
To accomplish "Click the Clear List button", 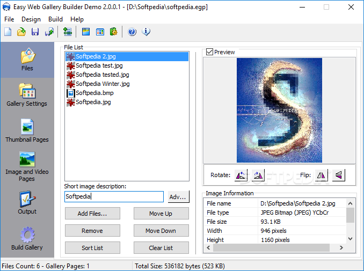I will point(161,248).
